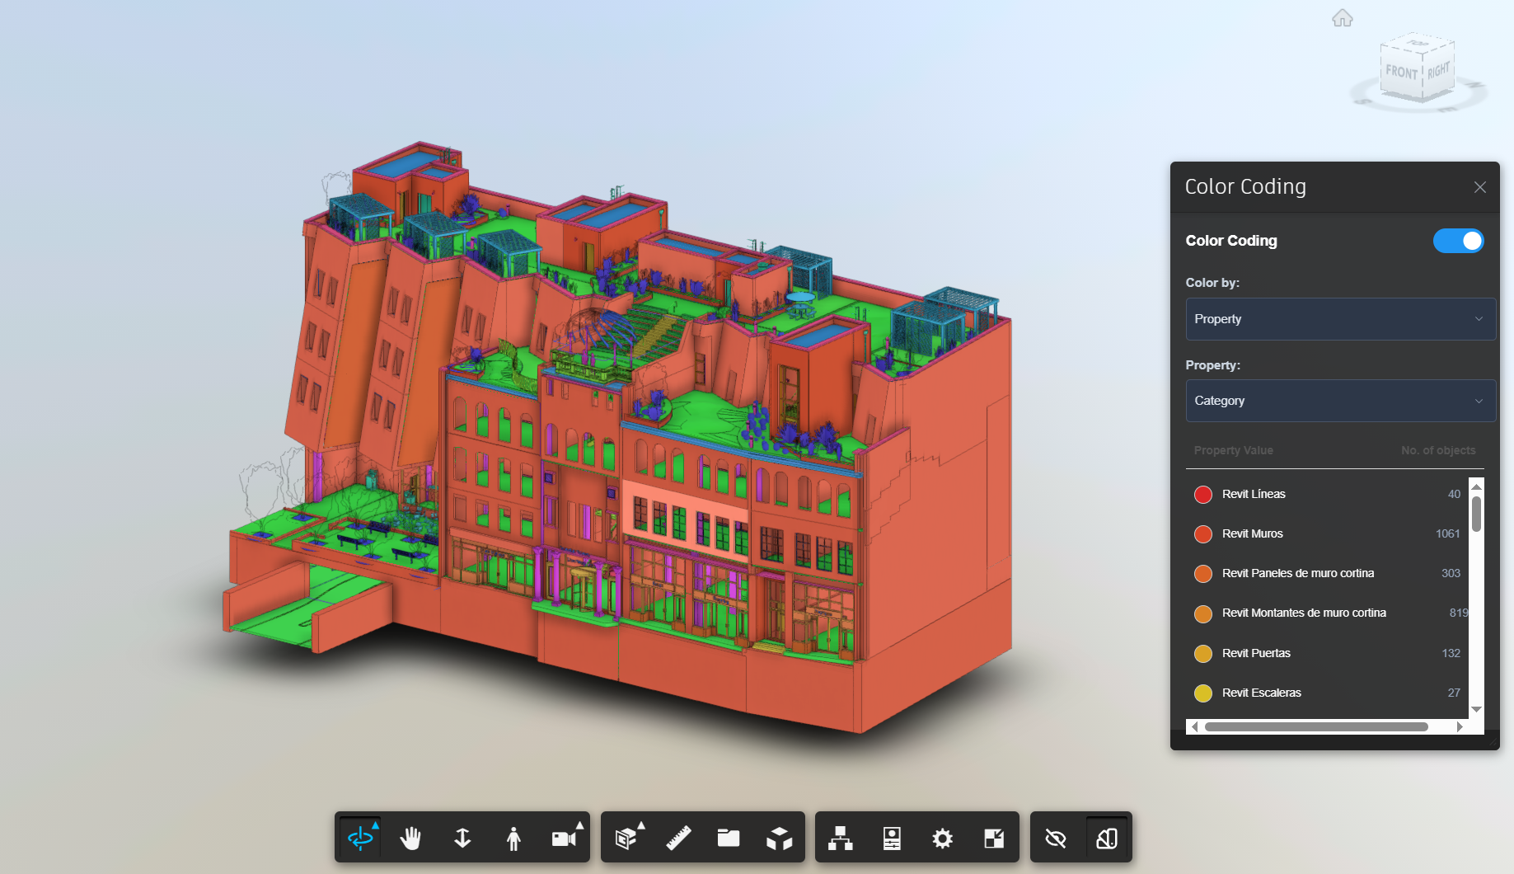Open the Color by dropdown
The width and height of the screenshot is (1514, 874).
[x=1340, y=319]
